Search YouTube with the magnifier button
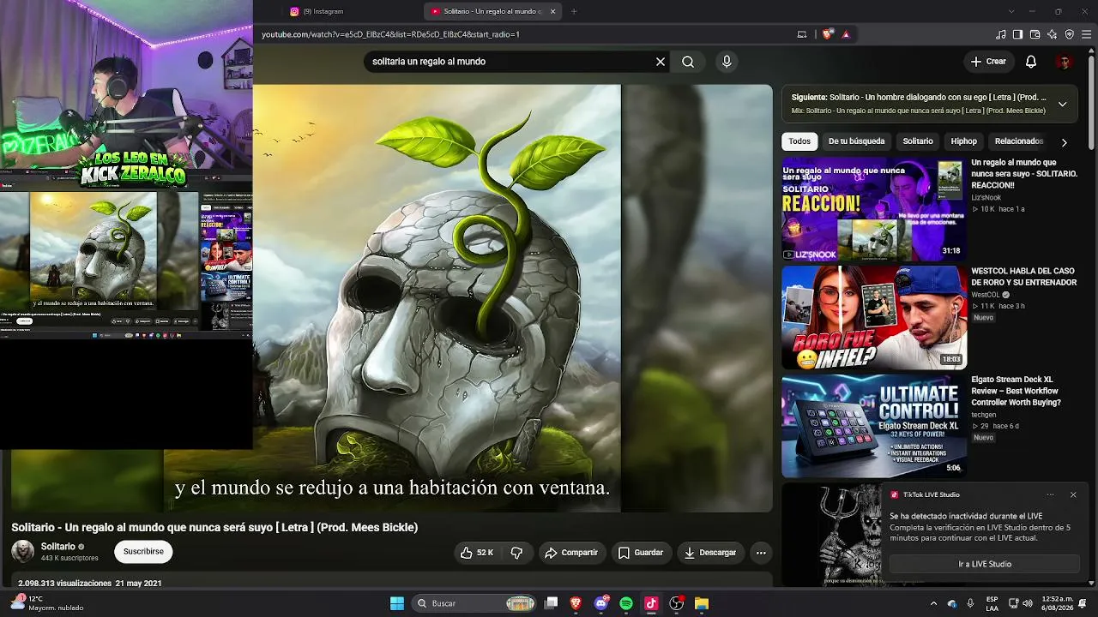Viewport: 1098px width, 617px height. point(688,62)
